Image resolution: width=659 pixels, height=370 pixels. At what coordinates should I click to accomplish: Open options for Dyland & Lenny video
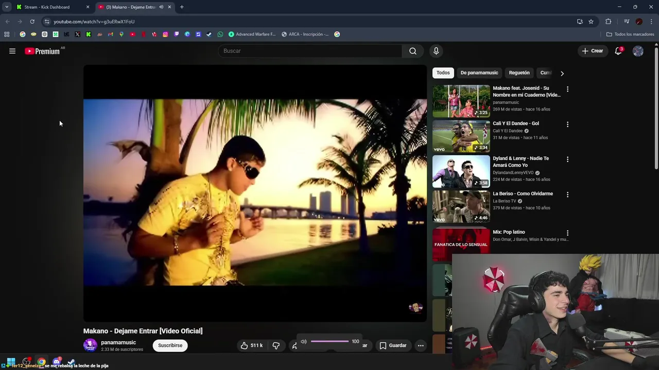click(567, 159)
